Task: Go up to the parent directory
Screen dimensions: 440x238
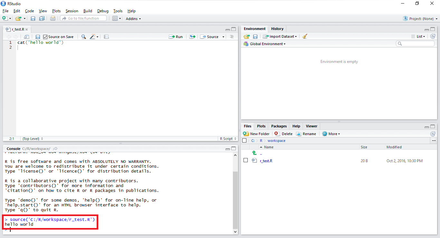Action: [254, 153]
